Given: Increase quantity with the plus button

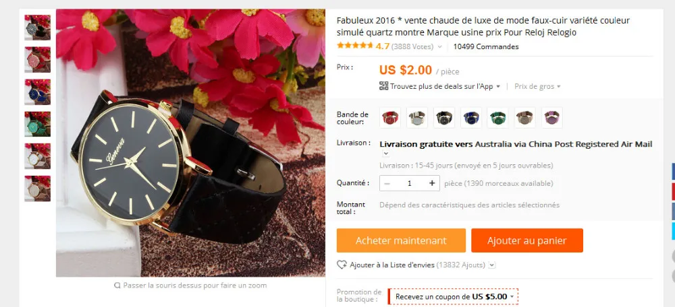Looking at the screenshot, I should pos(432,183).
